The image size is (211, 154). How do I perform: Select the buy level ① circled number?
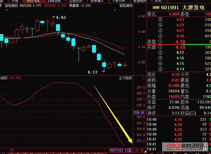pos(160,47)
